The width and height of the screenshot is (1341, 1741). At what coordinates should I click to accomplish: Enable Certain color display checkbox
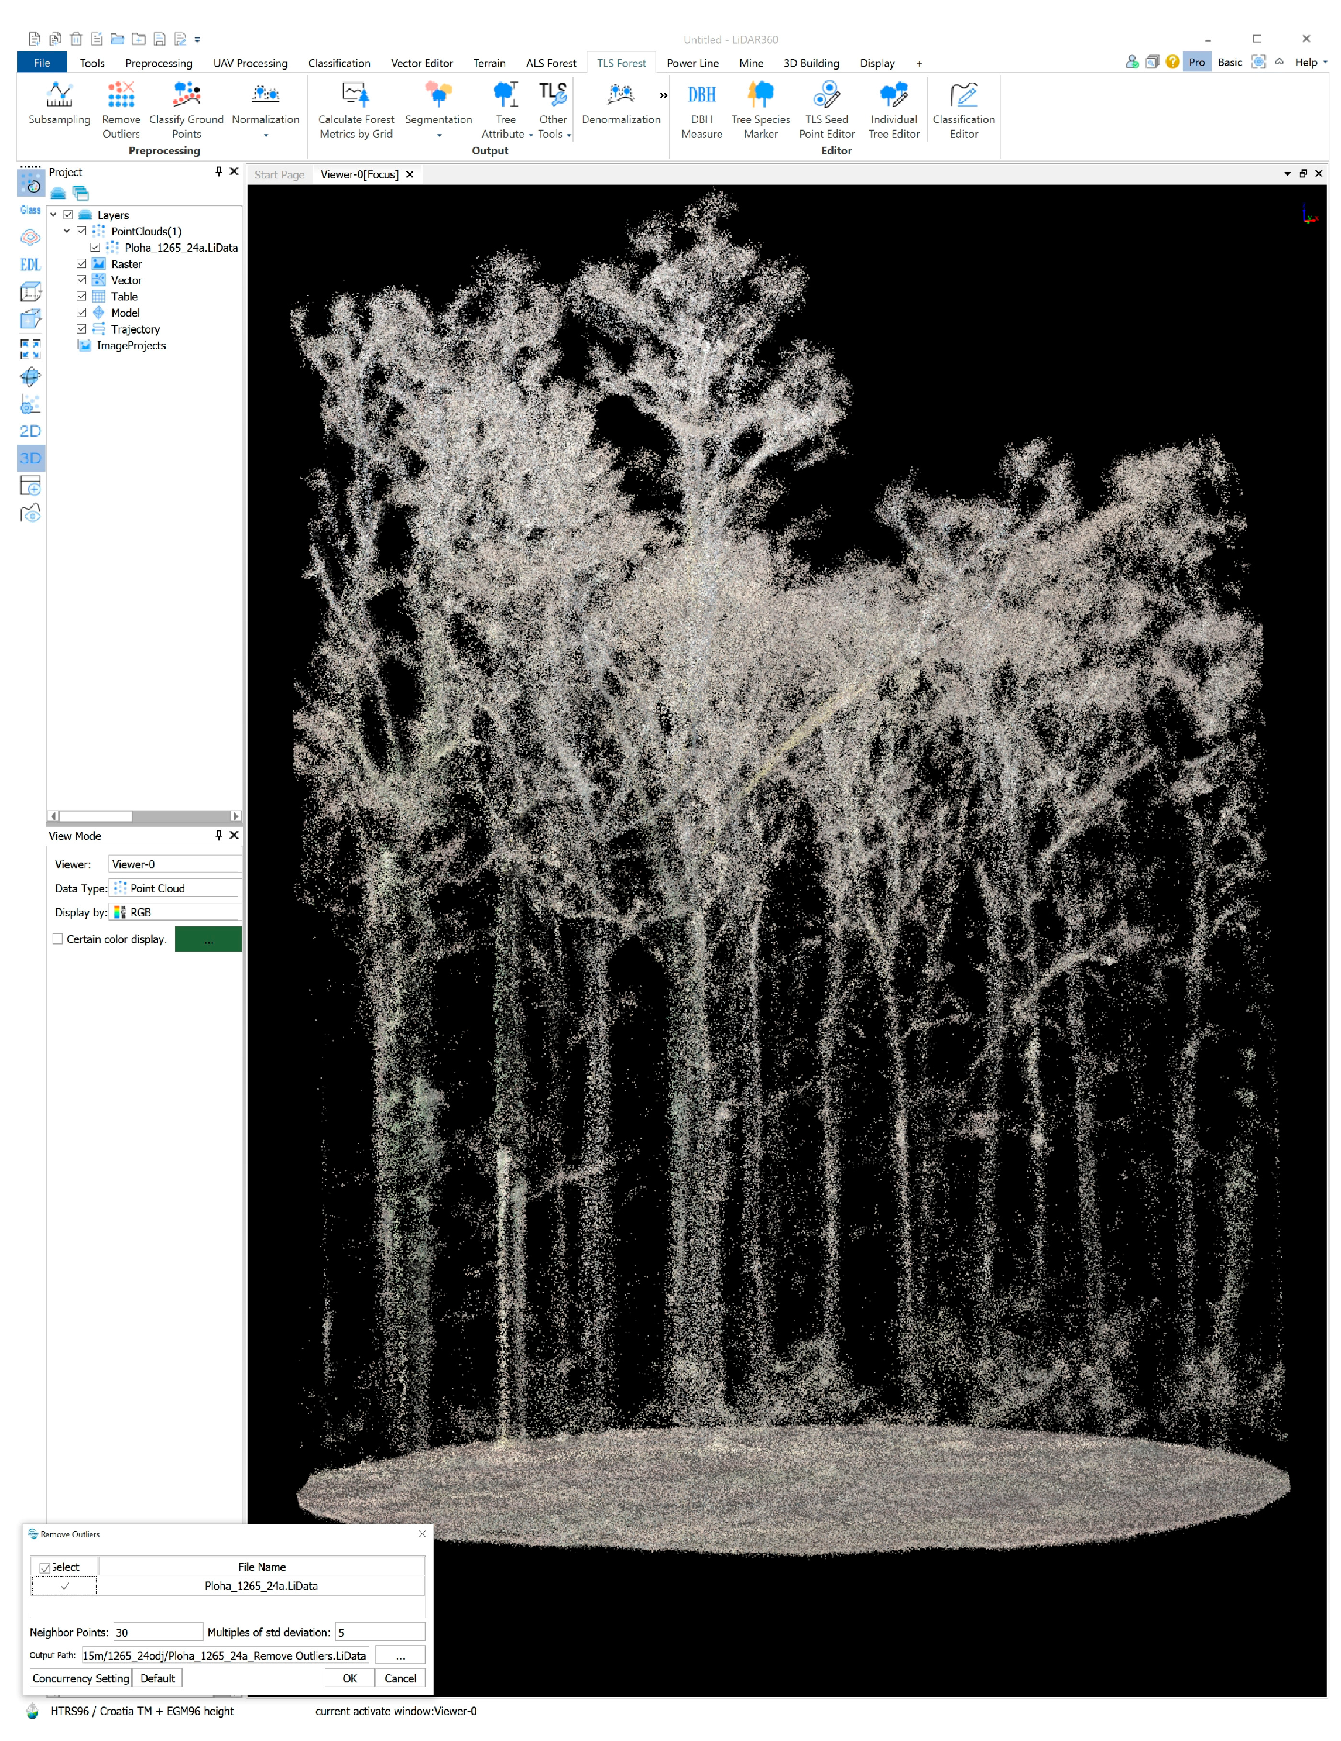pyautogui.click(x=57, y=939)
